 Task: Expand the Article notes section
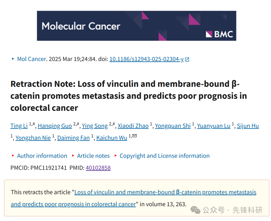pyautogui.click(x=93, y=156)
